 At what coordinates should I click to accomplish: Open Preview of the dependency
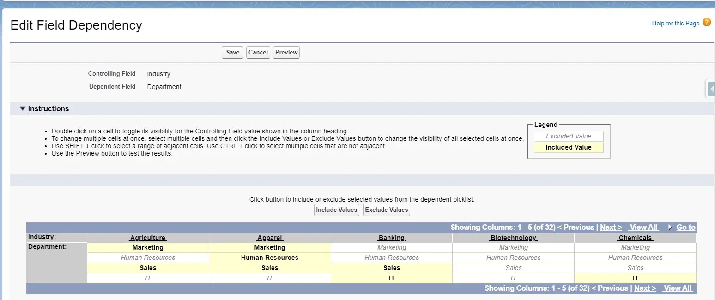tap(286, 53)
